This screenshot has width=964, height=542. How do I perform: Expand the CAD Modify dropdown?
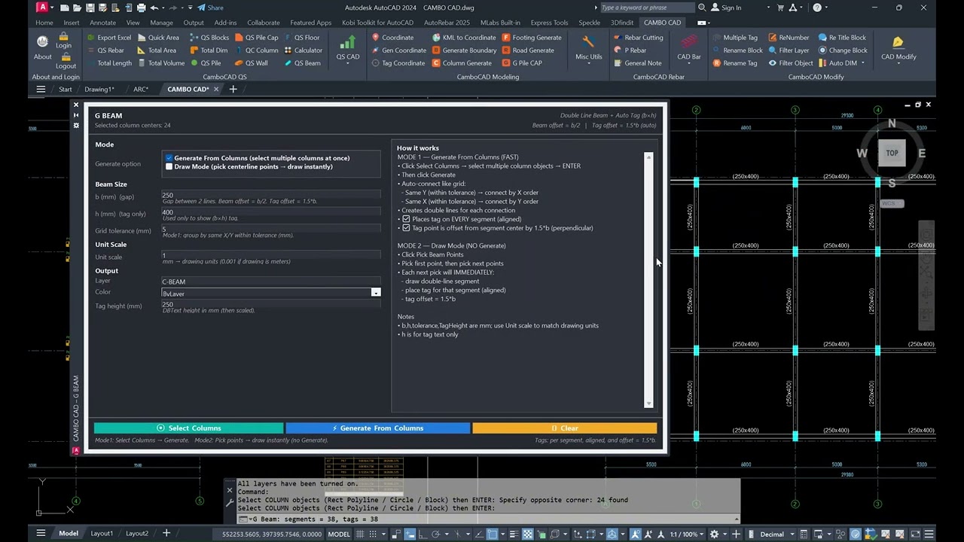pyautogui.click(x=898, y=64)
